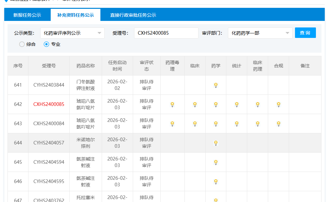Click sequence number 644

(18, 143)
